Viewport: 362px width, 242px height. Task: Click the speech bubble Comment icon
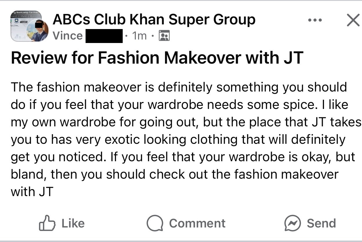click(x=155, y=223)
